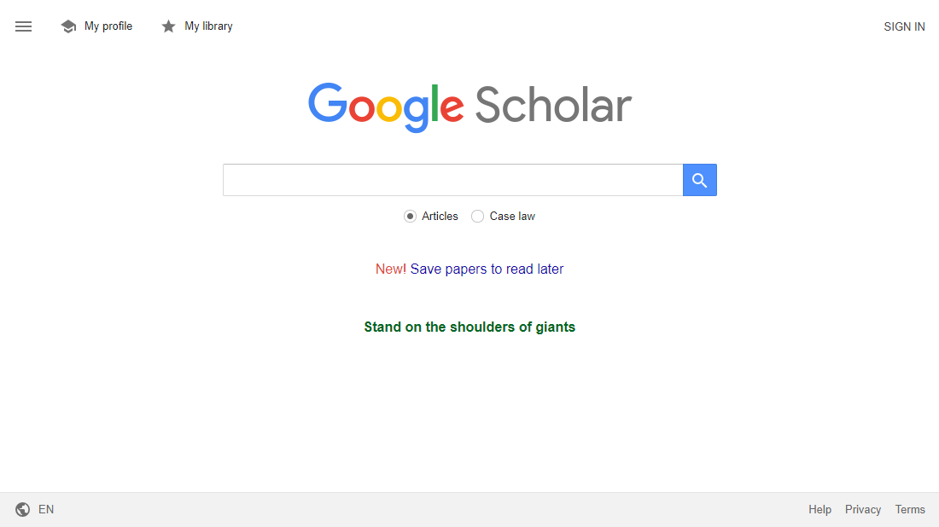The image size is (939, 527).
Task: Click the red "New!" label
Action: [390, 269]
